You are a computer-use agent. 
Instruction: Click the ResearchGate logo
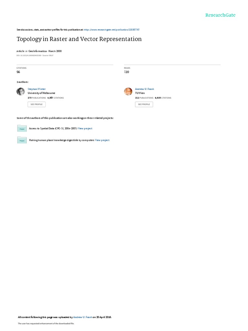[x=220, y=15]
